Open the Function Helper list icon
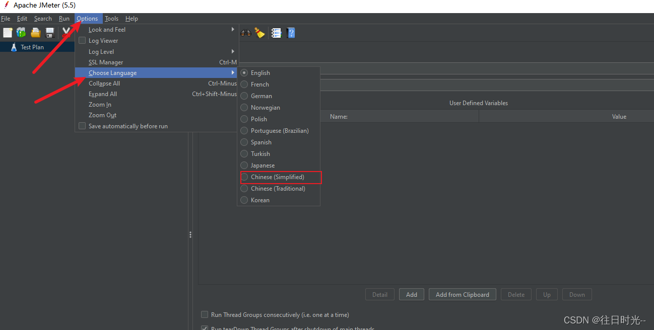The image size is (654, 330). 276,33
